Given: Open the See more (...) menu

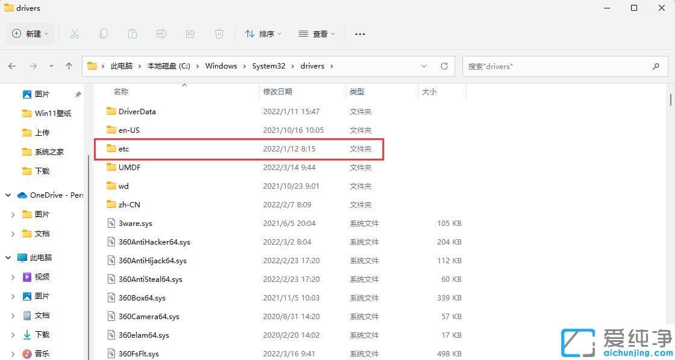Looking at the screenshot, I should pos(359,34).
